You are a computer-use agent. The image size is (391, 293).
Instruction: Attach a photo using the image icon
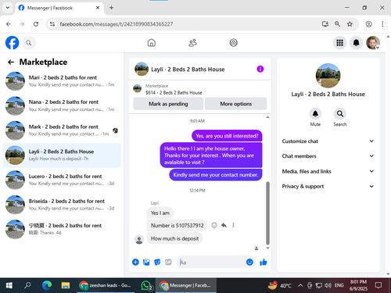point(146,262)
